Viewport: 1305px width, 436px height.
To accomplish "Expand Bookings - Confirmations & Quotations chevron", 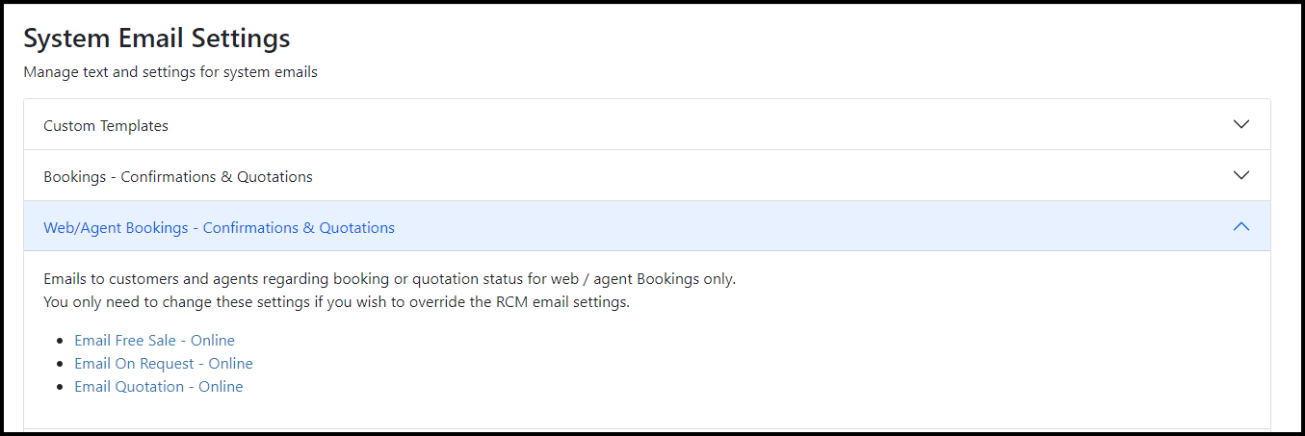I will tap(1241, 176).
